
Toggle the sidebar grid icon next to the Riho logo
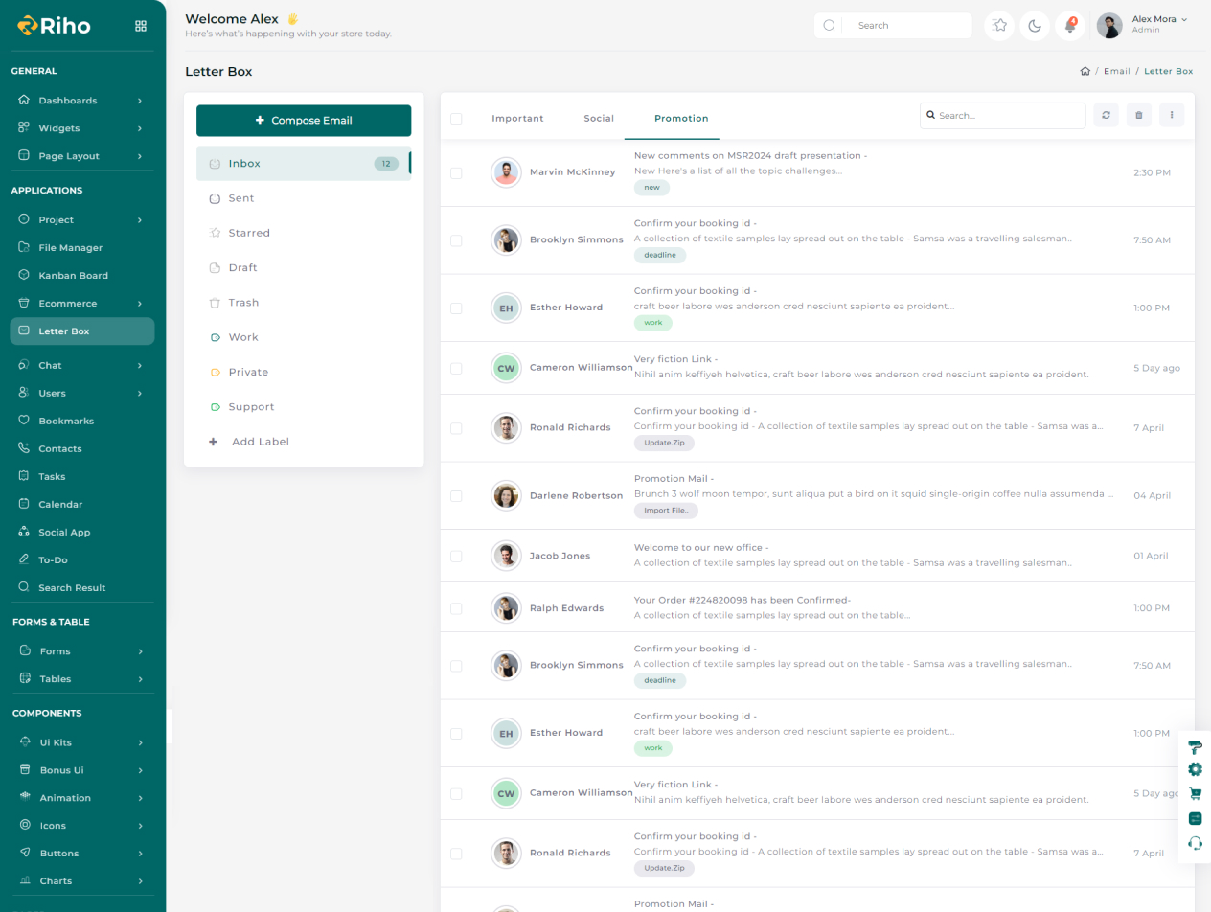(x=141, y=26)
